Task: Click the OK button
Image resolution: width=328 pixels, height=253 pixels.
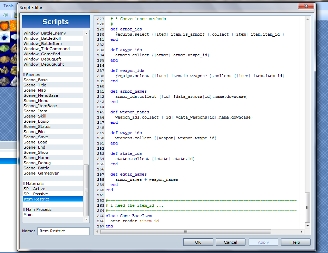Action: (198, 242)
